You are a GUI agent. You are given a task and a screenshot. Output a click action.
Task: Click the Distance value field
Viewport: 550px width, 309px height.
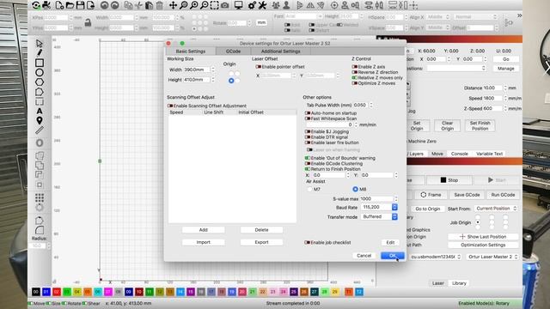(x=493, y=88)
